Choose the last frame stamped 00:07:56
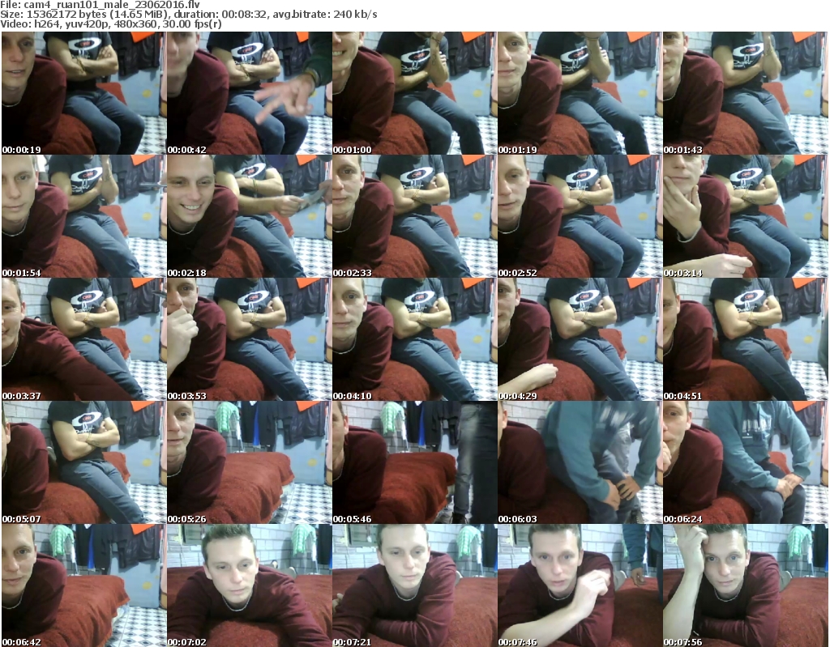Screen dimensions: 830x647 (x=745, y=585)
